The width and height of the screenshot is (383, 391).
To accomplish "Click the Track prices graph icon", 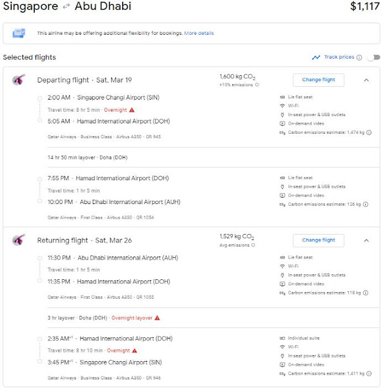I will tap(316, 57).
